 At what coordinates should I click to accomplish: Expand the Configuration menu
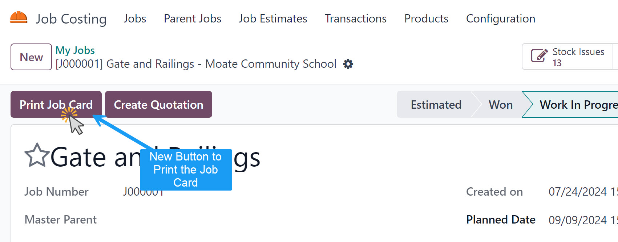pos(501,18)
